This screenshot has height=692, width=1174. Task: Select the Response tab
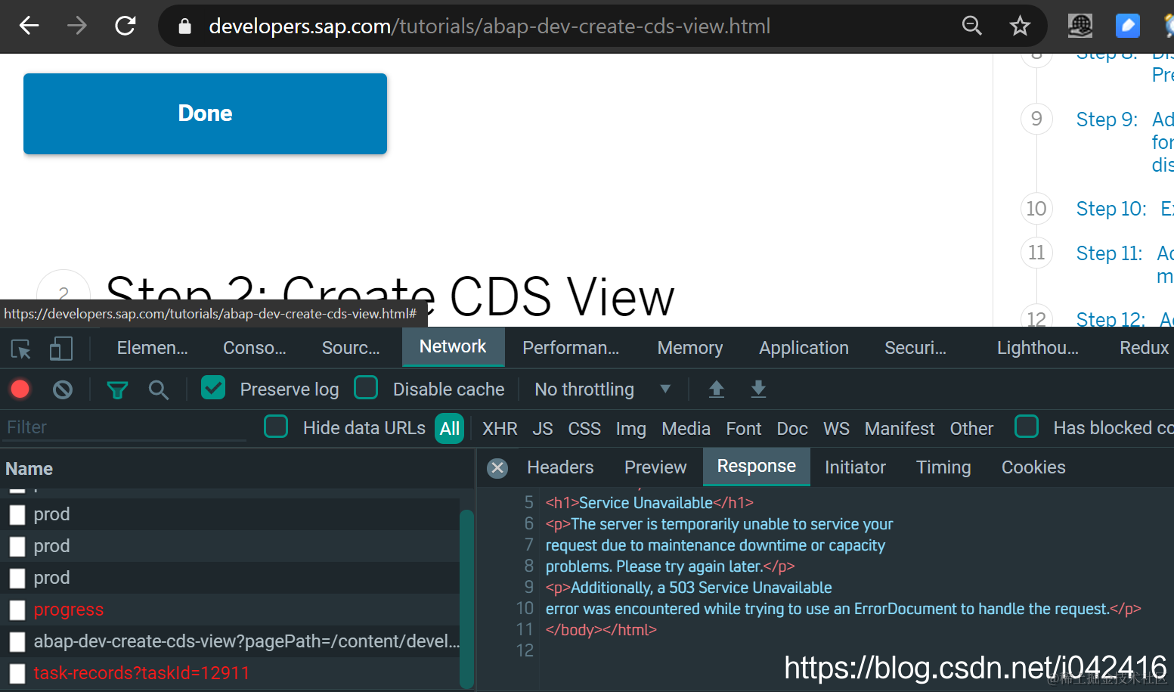click(x=757, y=467)
